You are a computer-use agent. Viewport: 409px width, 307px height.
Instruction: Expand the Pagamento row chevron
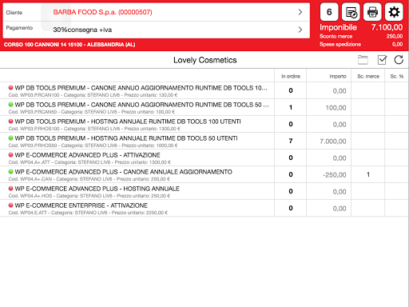(300, 30)
